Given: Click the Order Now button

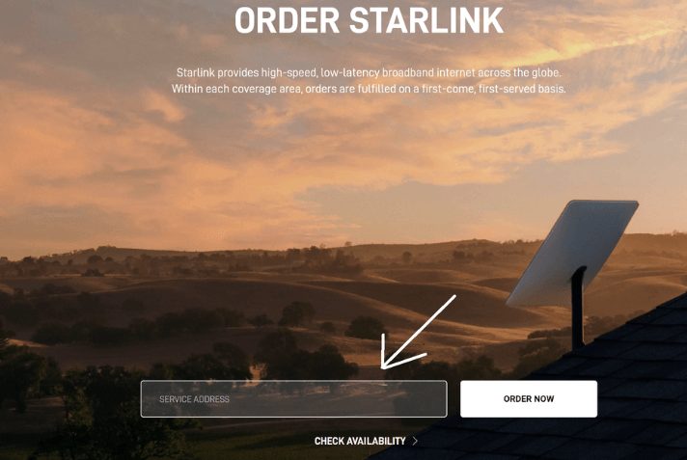Looking at the screenshot, I should (x=529, y=398).
